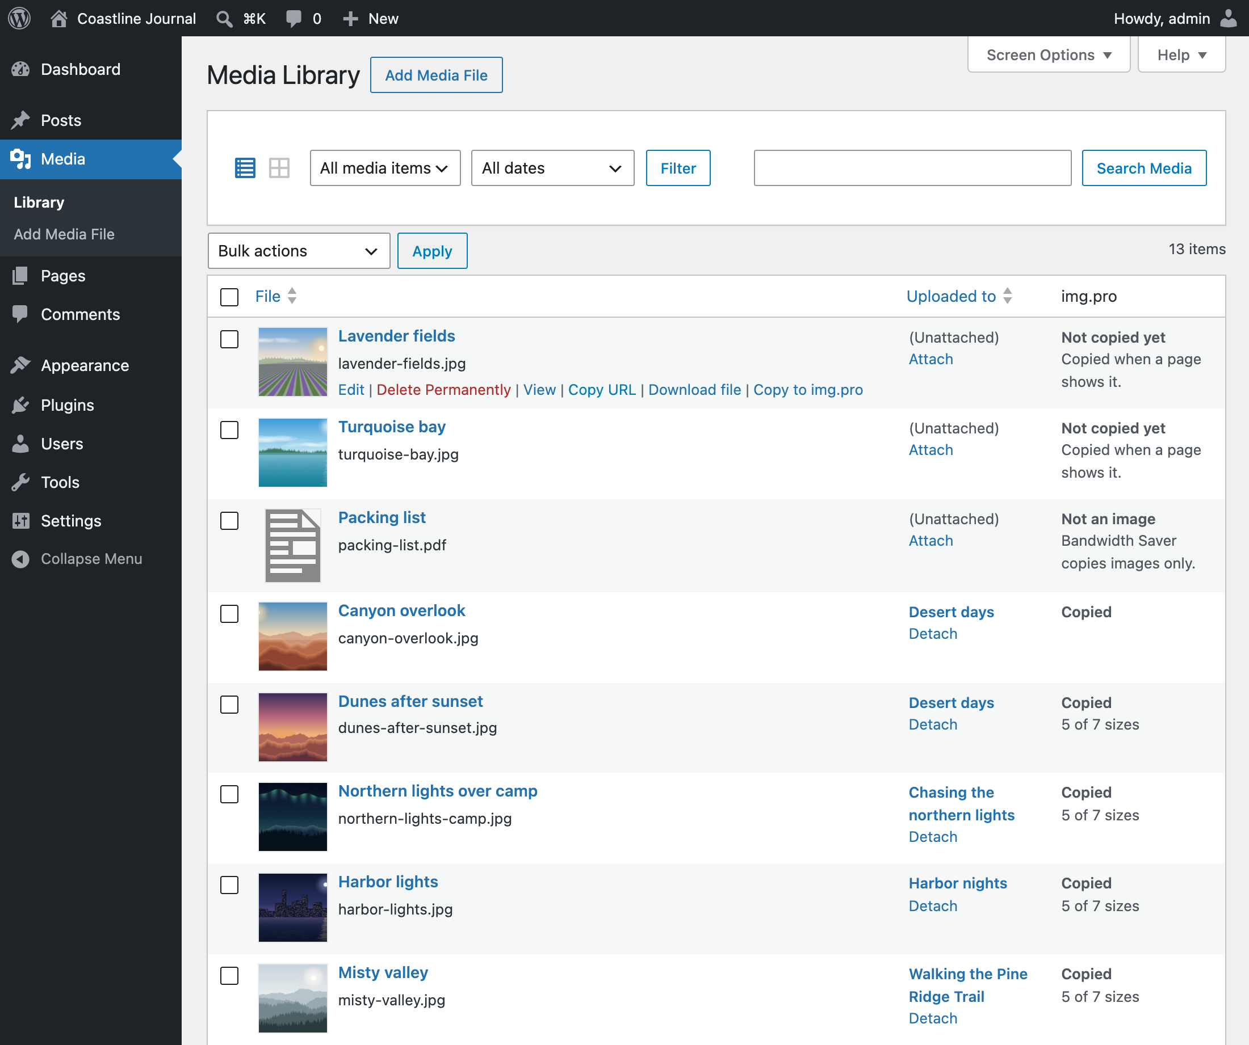
Task: Click the Pages icon in sidebar
Action: (x=21, y=276)
